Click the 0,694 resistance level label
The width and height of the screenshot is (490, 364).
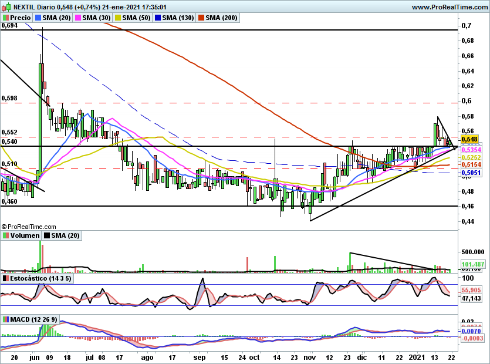click(9, 25)
